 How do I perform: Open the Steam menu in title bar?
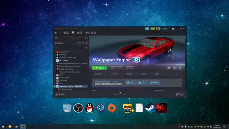(56, 28)
